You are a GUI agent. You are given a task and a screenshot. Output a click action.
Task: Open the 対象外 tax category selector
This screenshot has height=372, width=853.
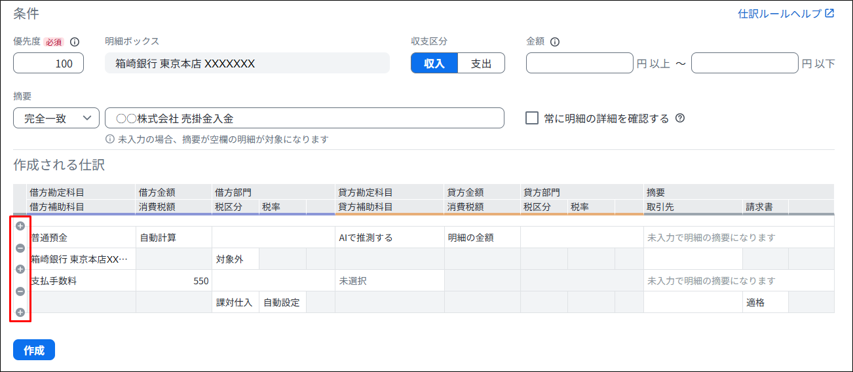coord(235,259)
